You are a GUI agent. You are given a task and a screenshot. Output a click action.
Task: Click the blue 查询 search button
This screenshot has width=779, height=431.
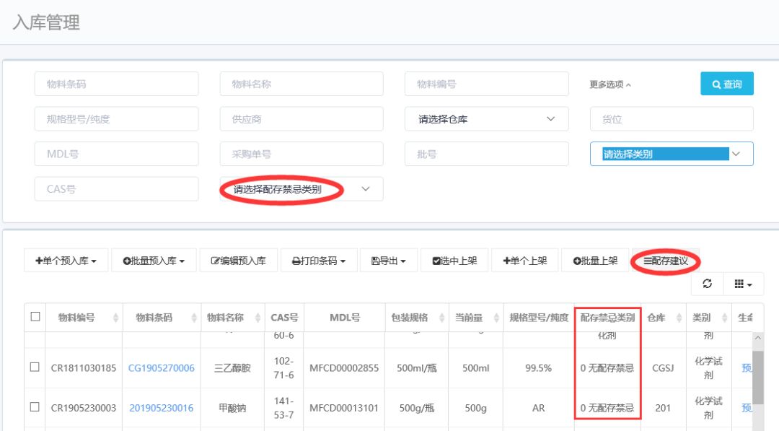tap(727, 84)
